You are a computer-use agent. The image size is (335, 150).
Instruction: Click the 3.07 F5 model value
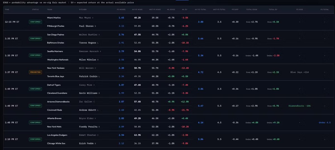(x=121, y=101)
